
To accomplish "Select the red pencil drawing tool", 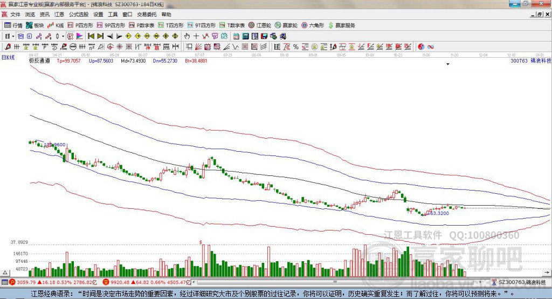I will 8,47.
